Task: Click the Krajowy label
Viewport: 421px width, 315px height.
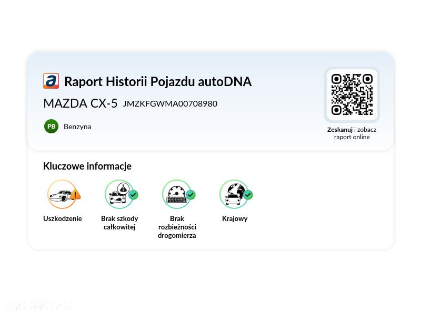Action: point(235,219)
